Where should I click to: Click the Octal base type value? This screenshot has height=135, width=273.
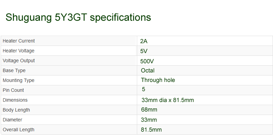pyautogui.click(x=148, y=70)
